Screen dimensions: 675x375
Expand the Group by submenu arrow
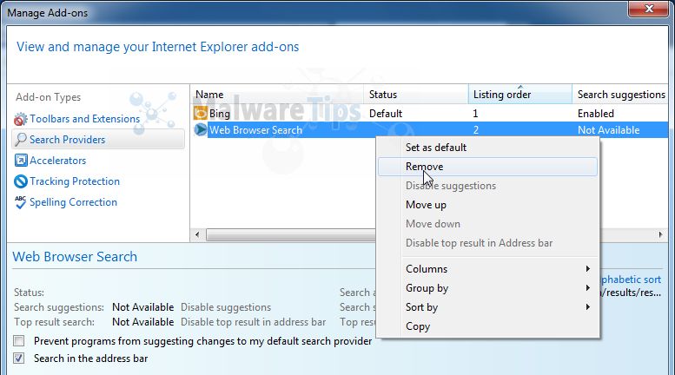[x=587, y=287]
